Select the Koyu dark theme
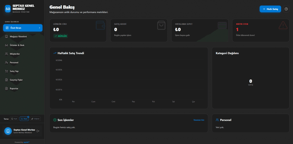 (x=24, y=119)
